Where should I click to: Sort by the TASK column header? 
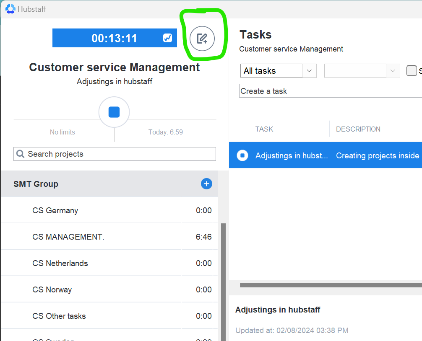pyautogui.click(x=264, y=129)
